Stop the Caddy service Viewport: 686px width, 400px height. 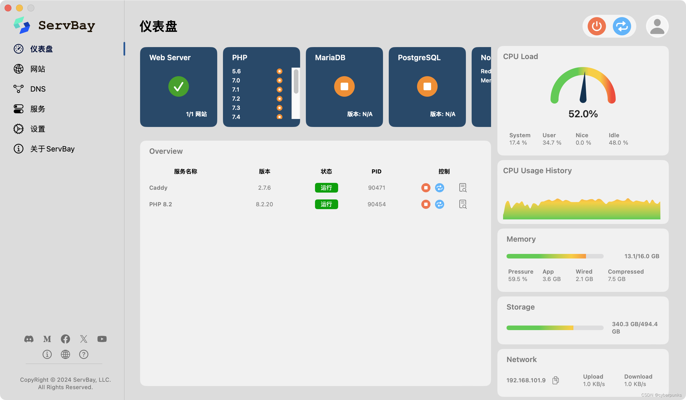[426, 188]
